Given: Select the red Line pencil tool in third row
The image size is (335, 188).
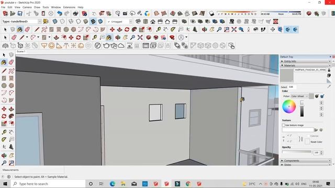Looking at the screenshot, I should click(37, 29).
